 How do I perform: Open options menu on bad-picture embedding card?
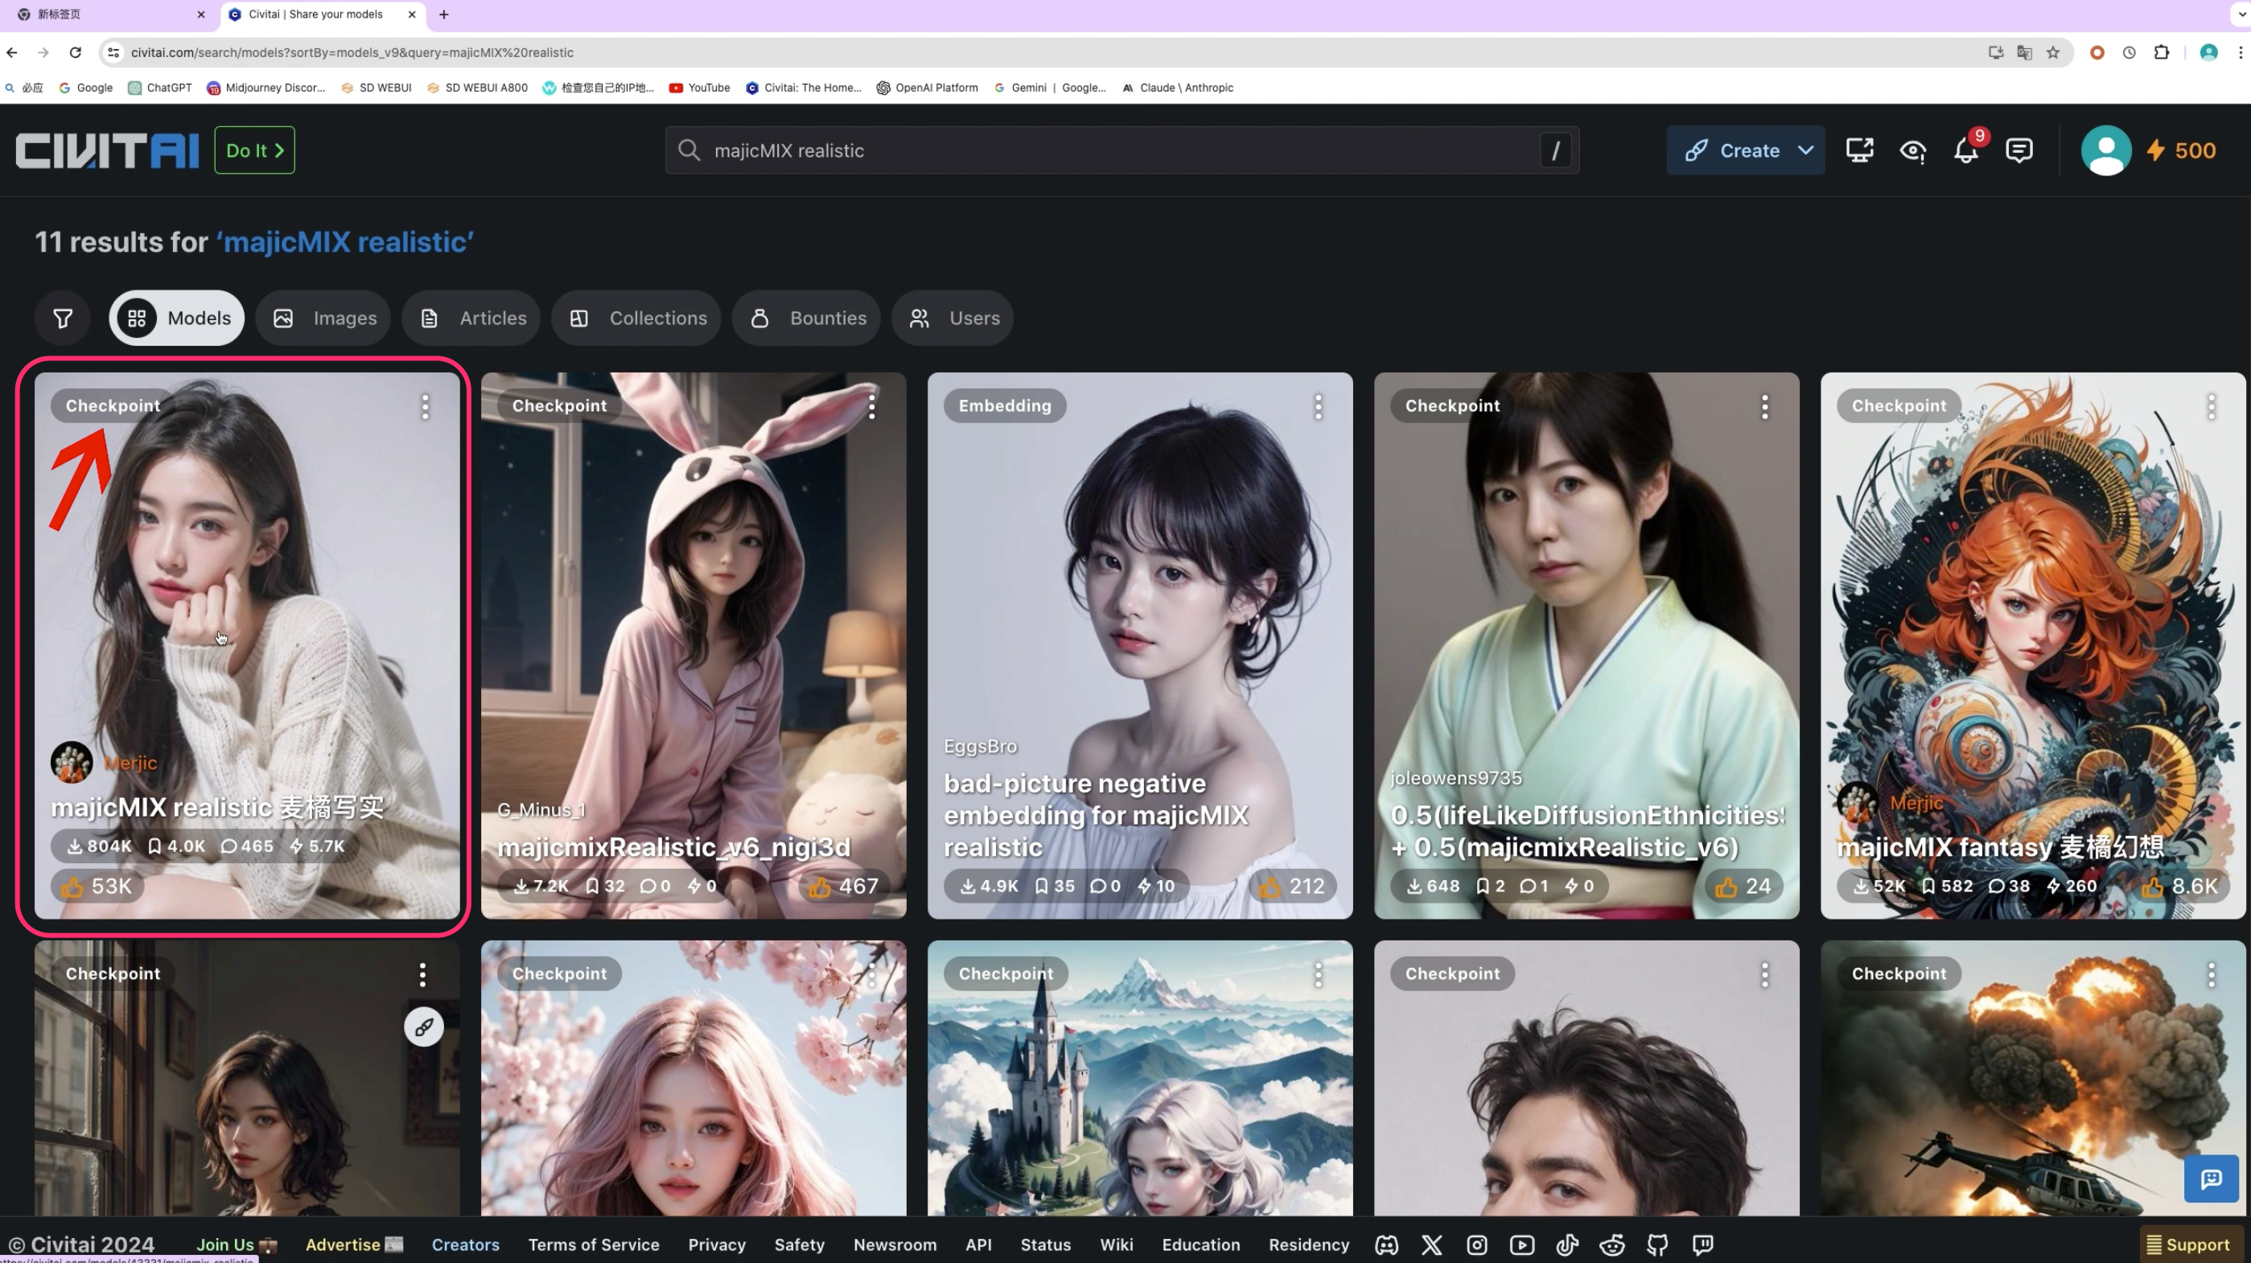[x=1319, y=406]
